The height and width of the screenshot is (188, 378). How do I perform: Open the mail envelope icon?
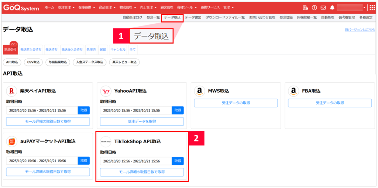tap(323, 8)
